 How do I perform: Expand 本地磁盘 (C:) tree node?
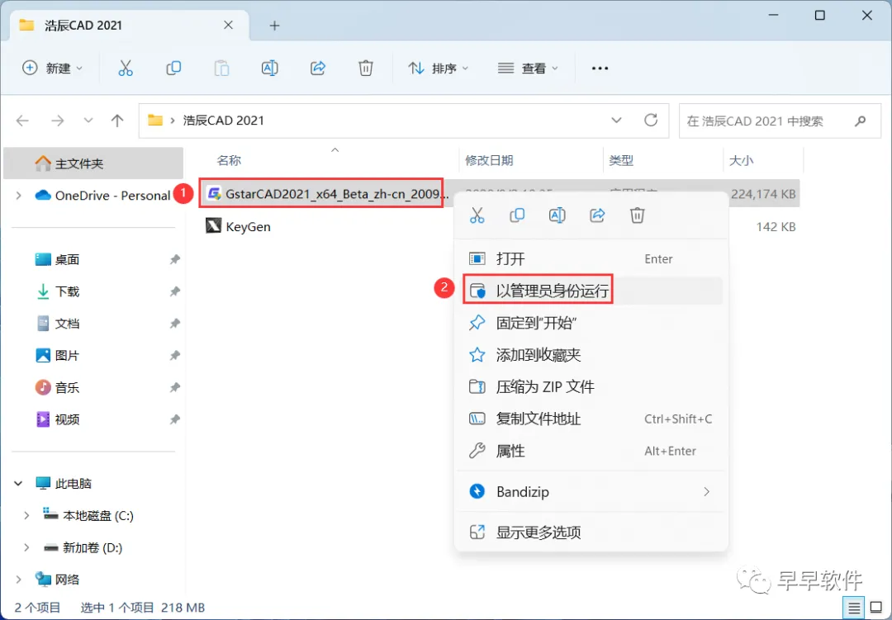coord(26,515)
